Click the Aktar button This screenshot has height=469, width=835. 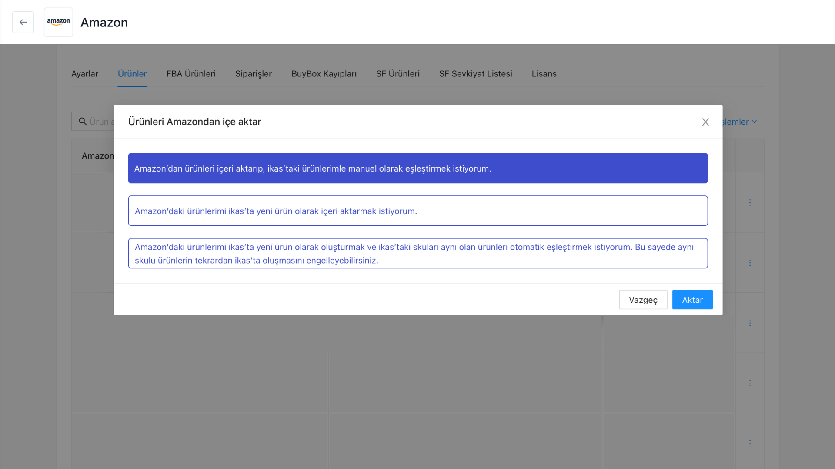pyautogui.click(x=692, y=300)
